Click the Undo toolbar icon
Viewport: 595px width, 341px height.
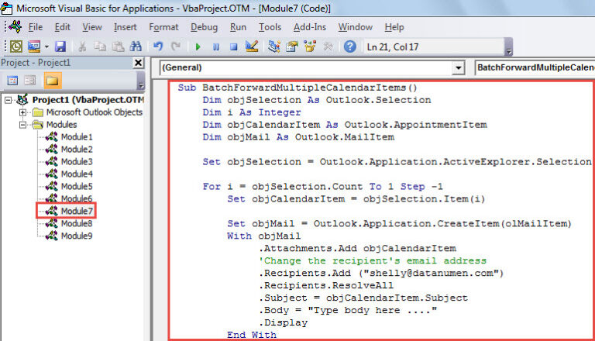click(158, 46)
